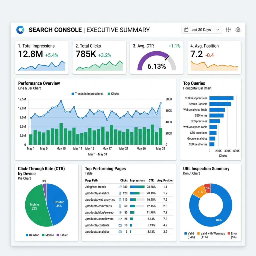The width and height of the screenshot is (256, 256).
Task: Sort table by Page Path header
Action: (x=91, y=180)
